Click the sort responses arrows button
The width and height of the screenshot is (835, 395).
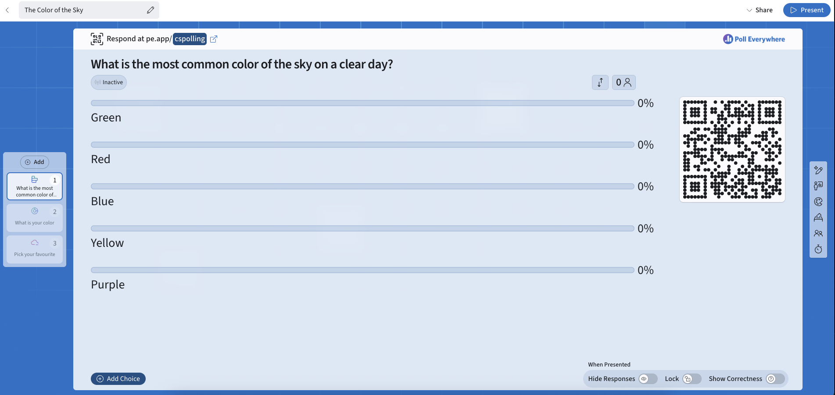point(600,82)
